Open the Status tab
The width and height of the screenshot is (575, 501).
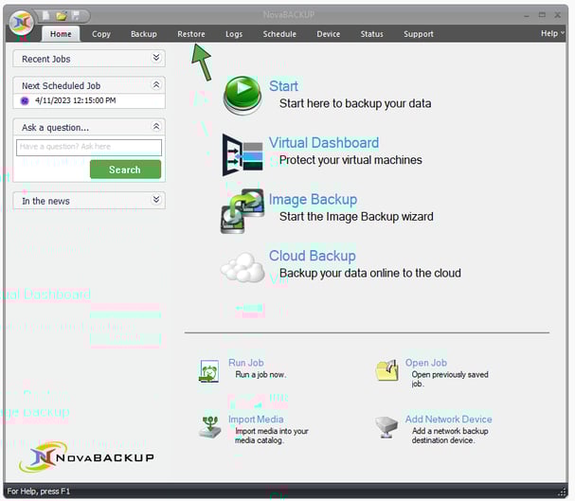pyautogui.click(x=371, y=34)
